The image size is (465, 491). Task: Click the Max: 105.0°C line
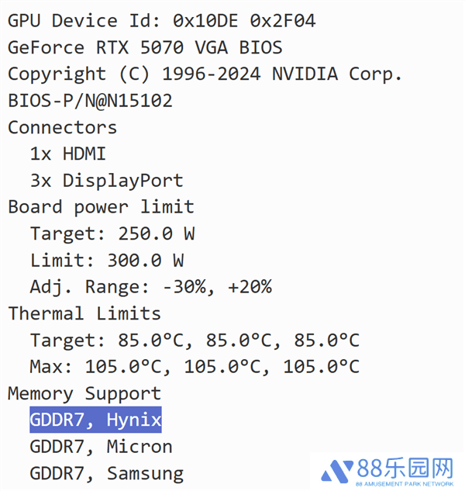195,367
